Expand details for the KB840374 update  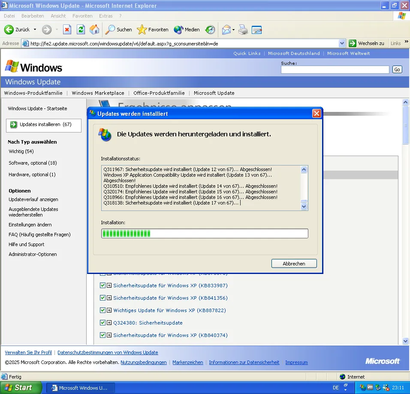109,335
